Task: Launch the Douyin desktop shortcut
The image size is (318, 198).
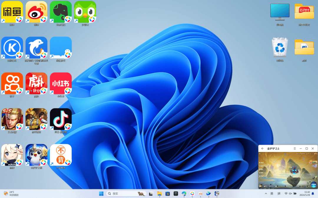Action: coord(61,119)
